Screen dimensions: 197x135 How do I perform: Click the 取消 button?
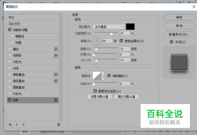click(179, 26)
